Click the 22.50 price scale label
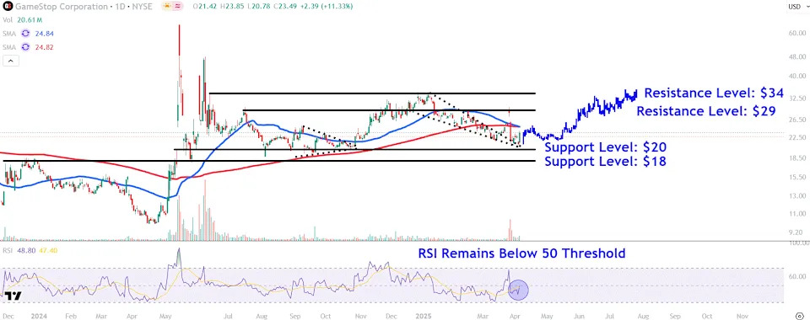 point(798,137)
